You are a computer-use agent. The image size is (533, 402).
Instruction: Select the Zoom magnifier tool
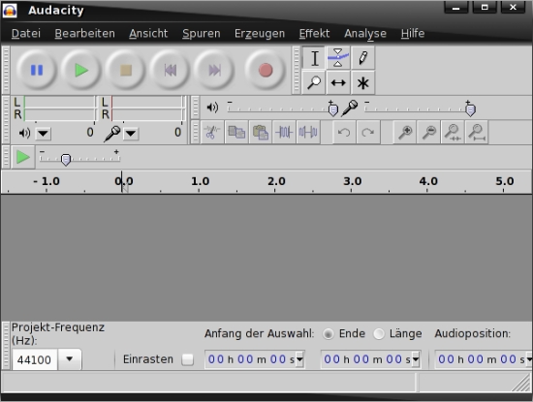pos(314,82)
